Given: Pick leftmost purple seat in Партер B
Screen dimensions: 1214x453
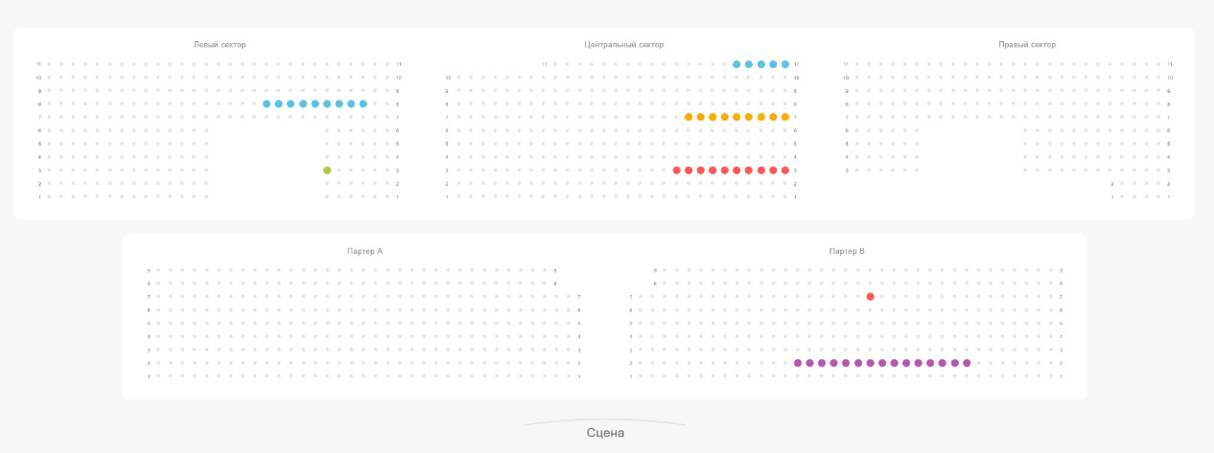Looking at the screenshot, I should 798,363.
